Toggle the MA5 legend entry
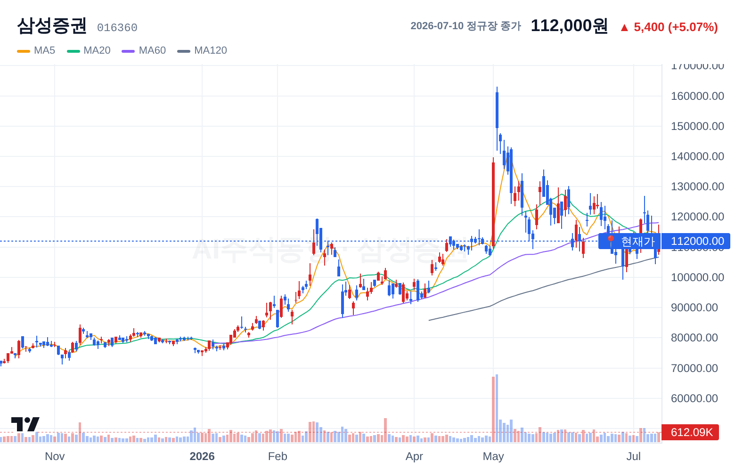Image resolution: width=735 pixels, height=469 pixels. [x=36, y=50]
